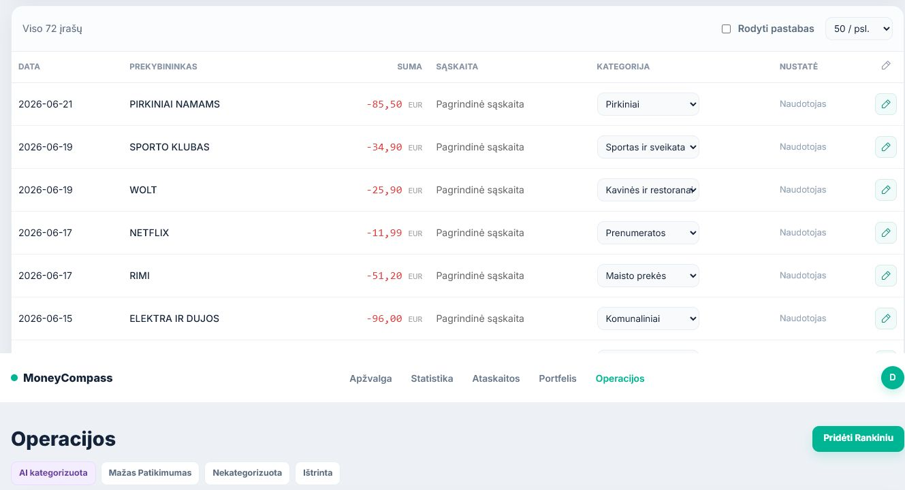Image resolution: width=905 pixels, height=490 pixels.
Task: Open the Prenumeratos category dropdown
Action: (x=648, y=233)
